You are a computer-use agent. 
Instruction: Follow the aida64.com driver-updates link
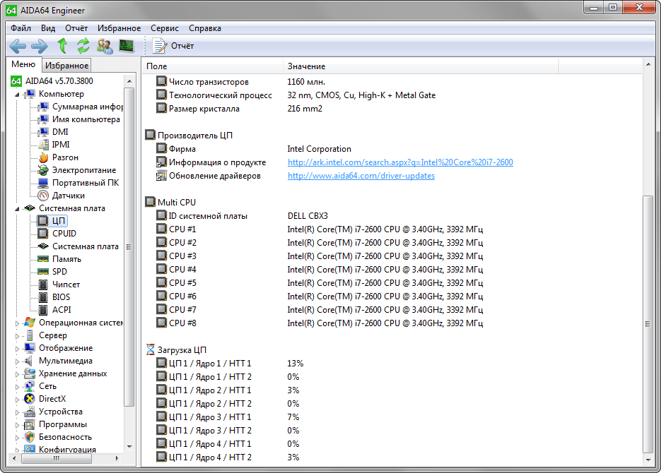(361, 176)
